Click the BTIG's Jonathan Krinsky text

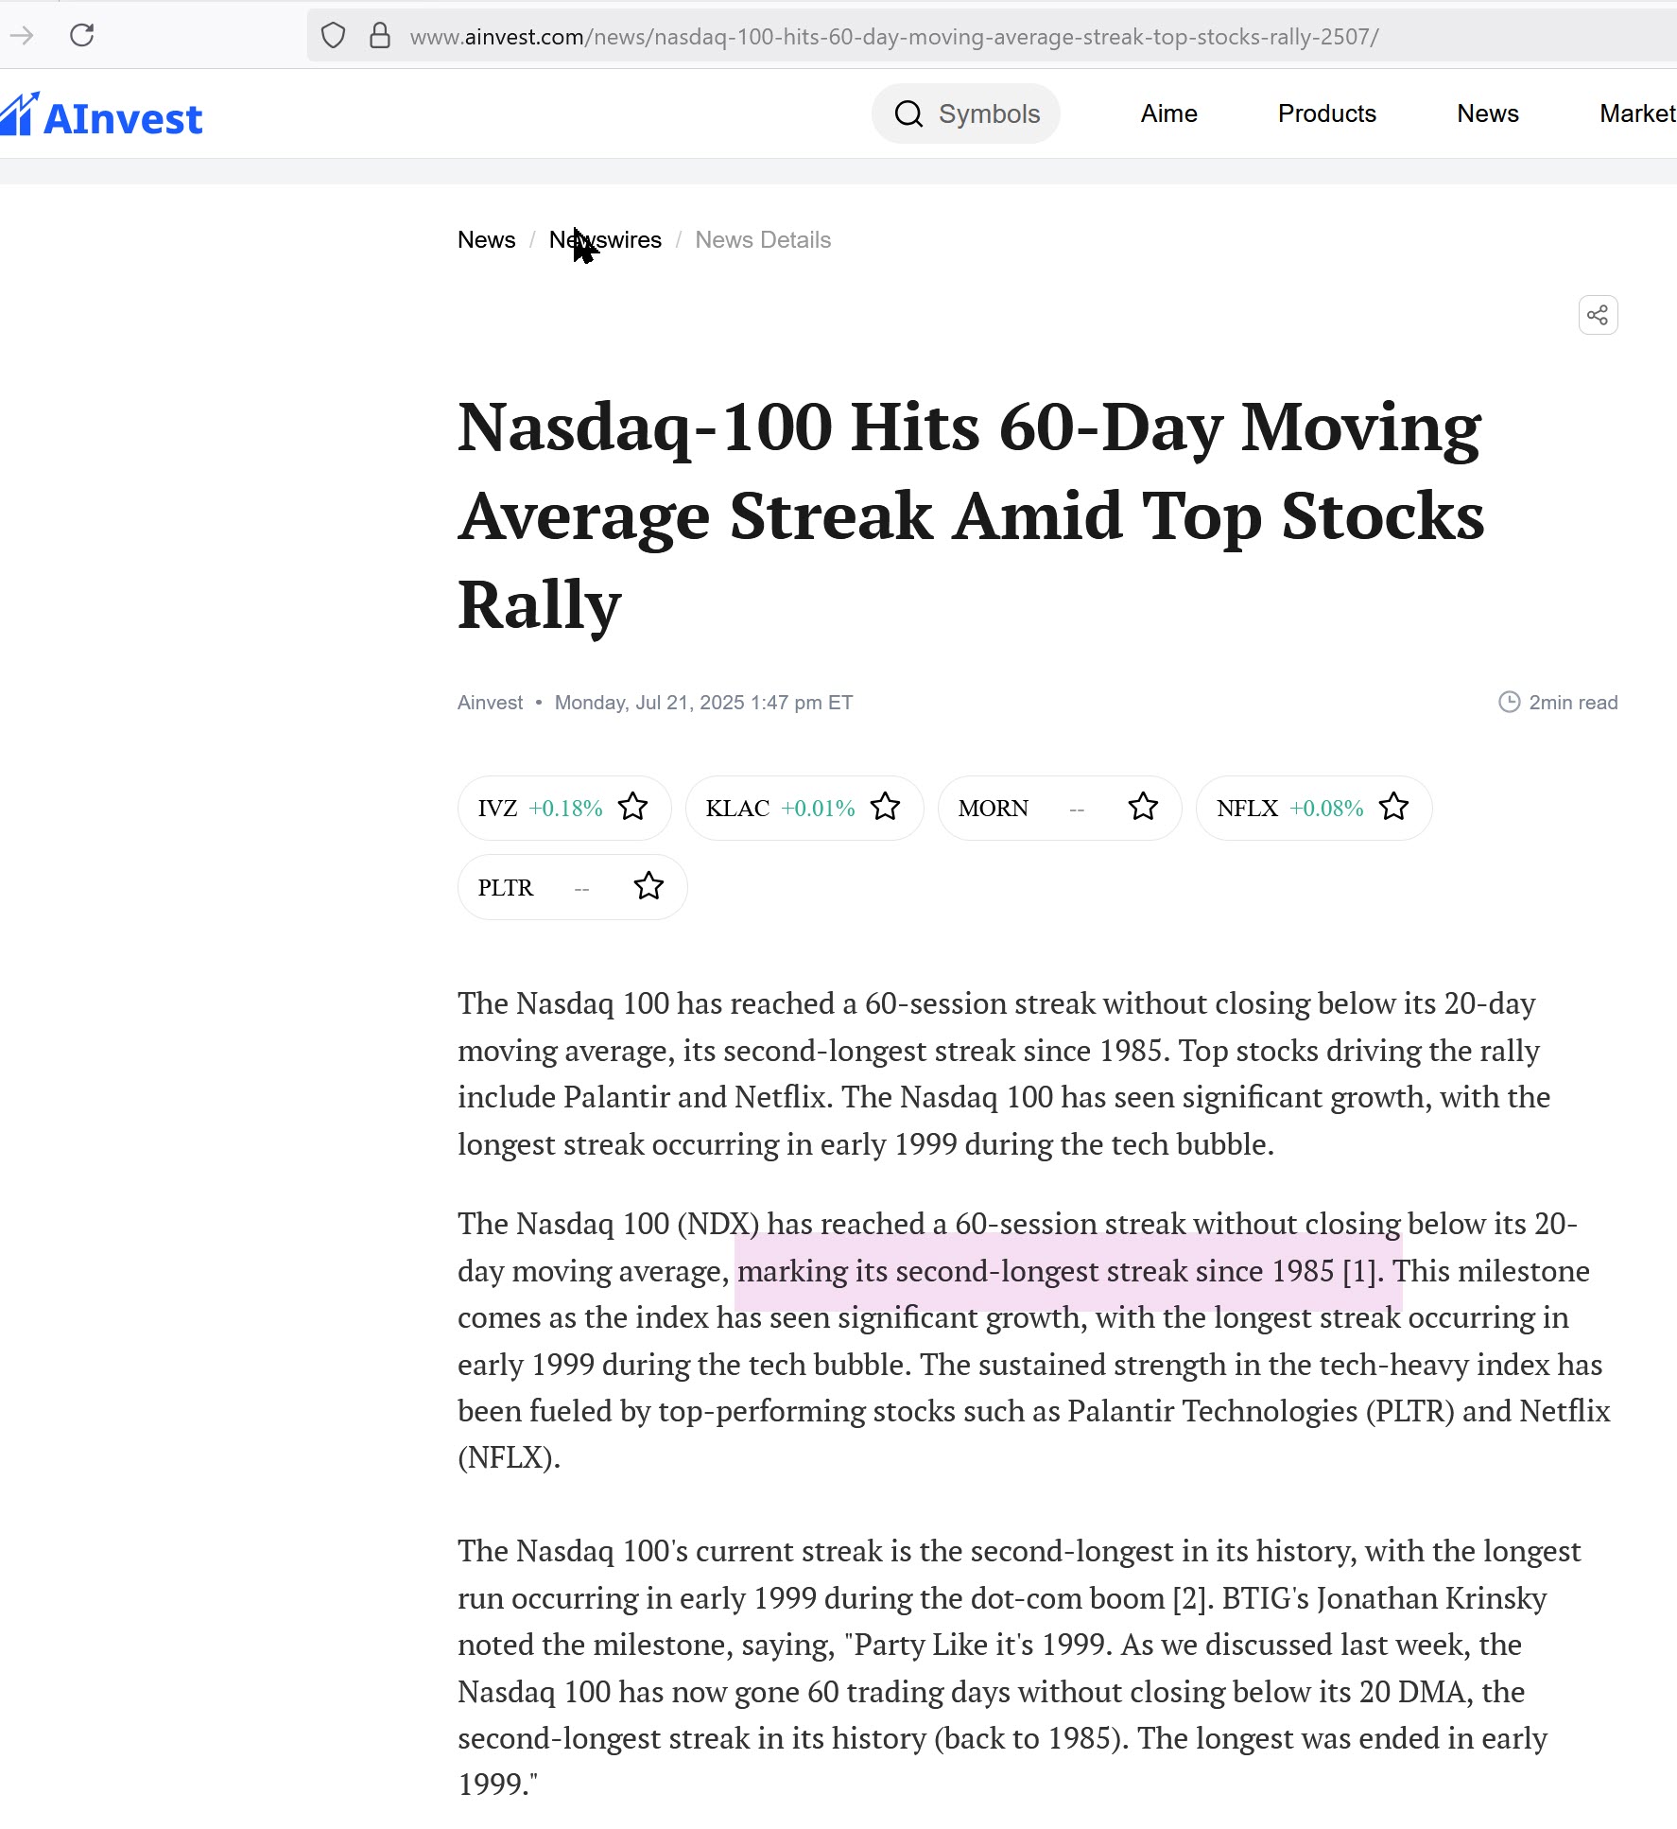coord(1384,1598)
